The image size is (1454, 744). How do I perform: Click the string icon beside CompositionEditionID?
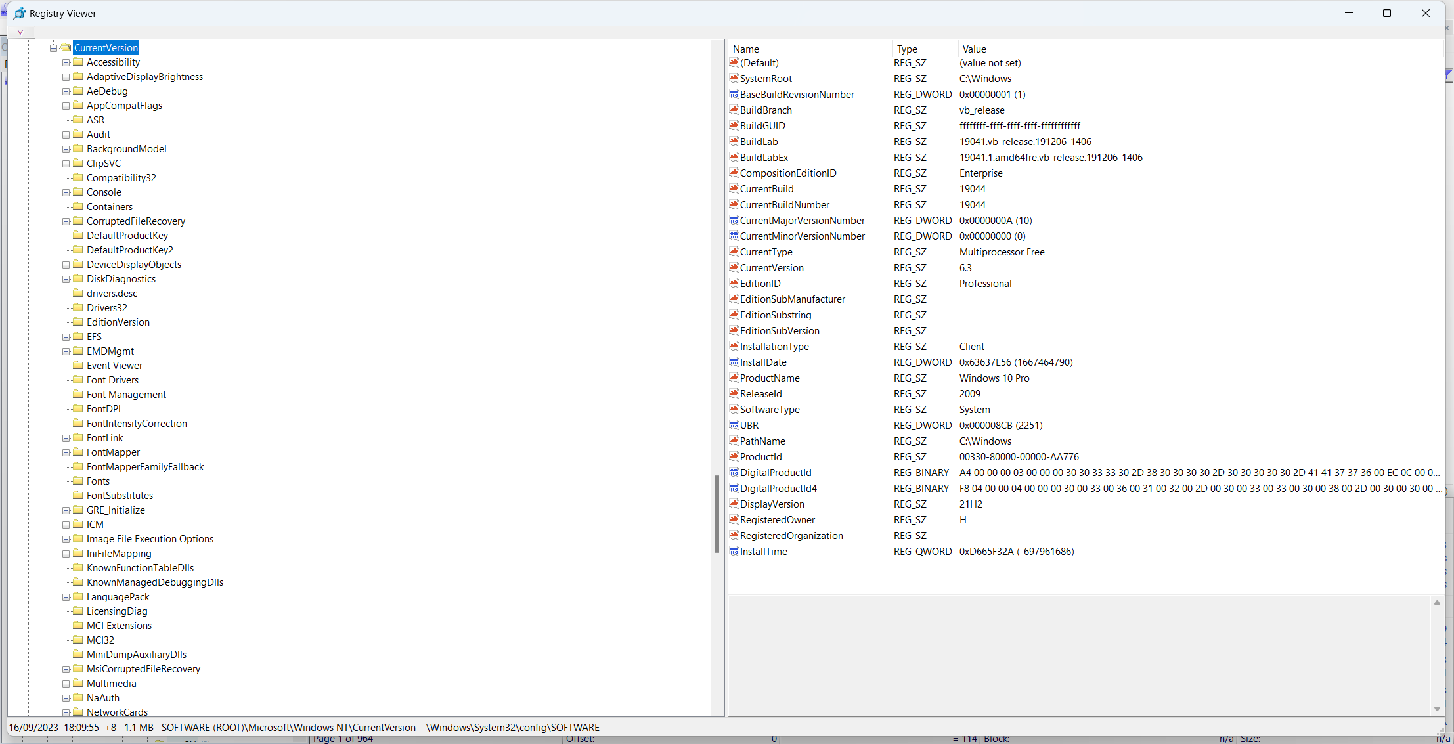click(734, 173)
